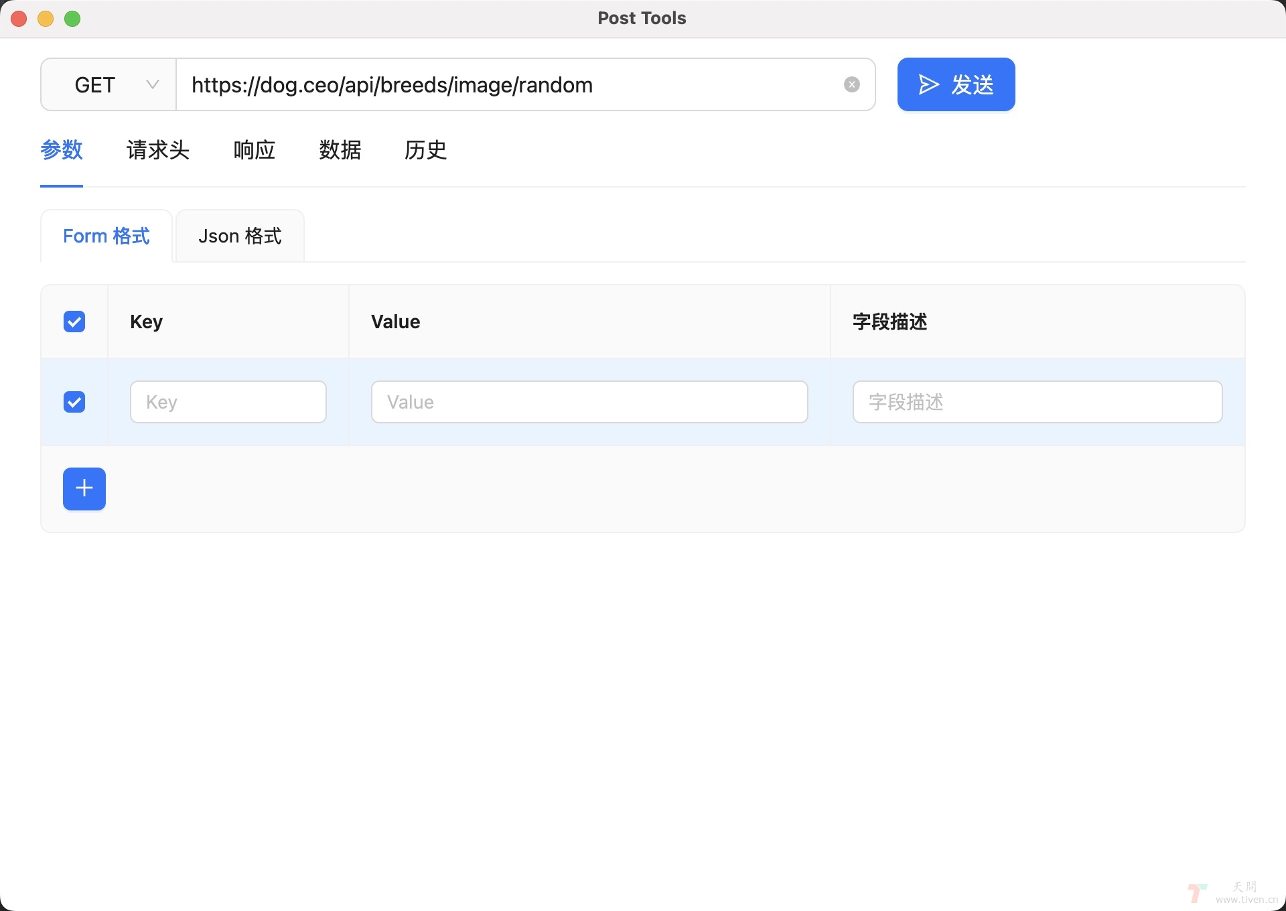Open the 历史 tab
1286x911 pixels.
426,149
